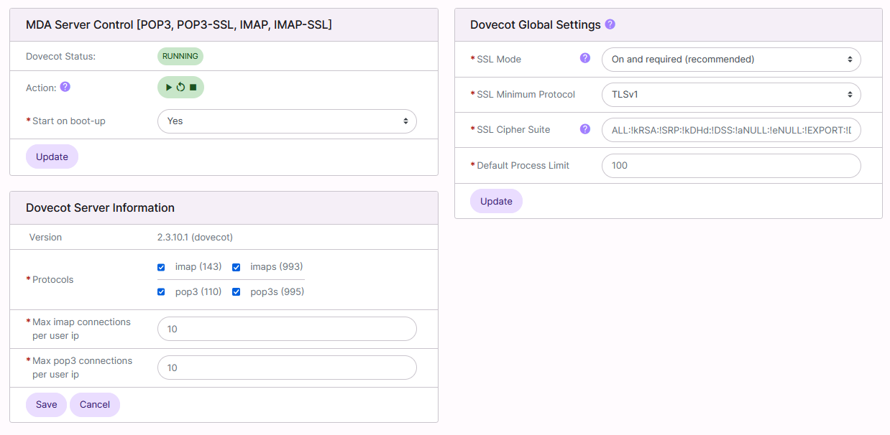Open the Start on boot-up dropdown

click(287, 121)
